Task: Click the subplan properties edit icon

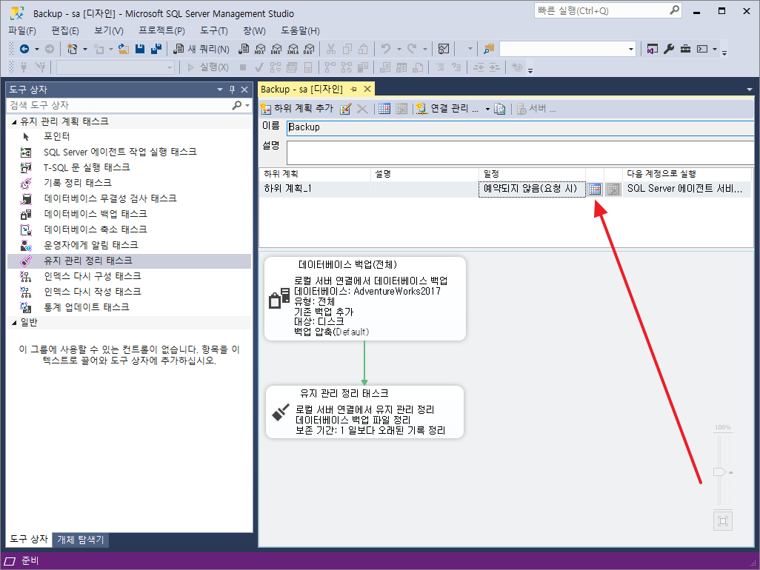Action: pos(346,109)
